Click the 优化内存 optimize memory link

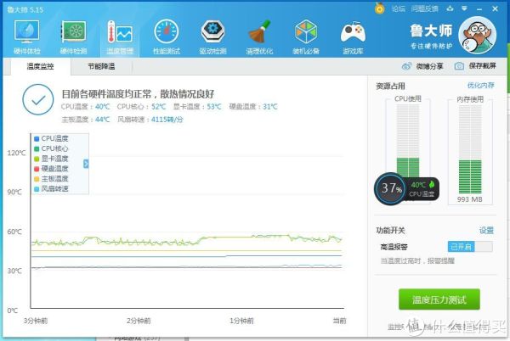(x=481, y=86)
